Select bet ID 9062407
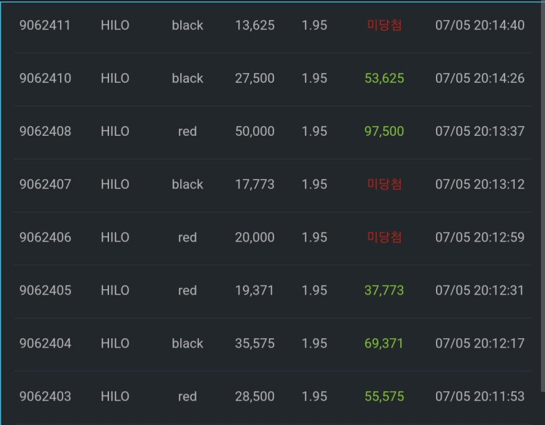This screenshot has width=545, height=425. click(45, 184)
